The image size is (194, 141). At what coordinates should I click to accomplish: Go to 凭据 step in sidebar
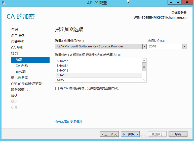click(x=14, y=30)
